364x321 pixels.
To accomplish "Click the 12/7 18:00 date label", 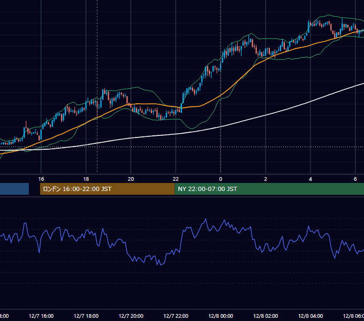I will tap(86, 316).
